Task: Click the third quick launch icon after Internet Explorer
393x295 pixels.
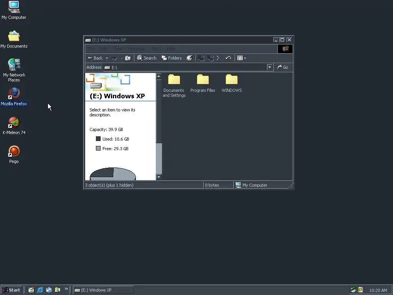Action: (49, 290)
